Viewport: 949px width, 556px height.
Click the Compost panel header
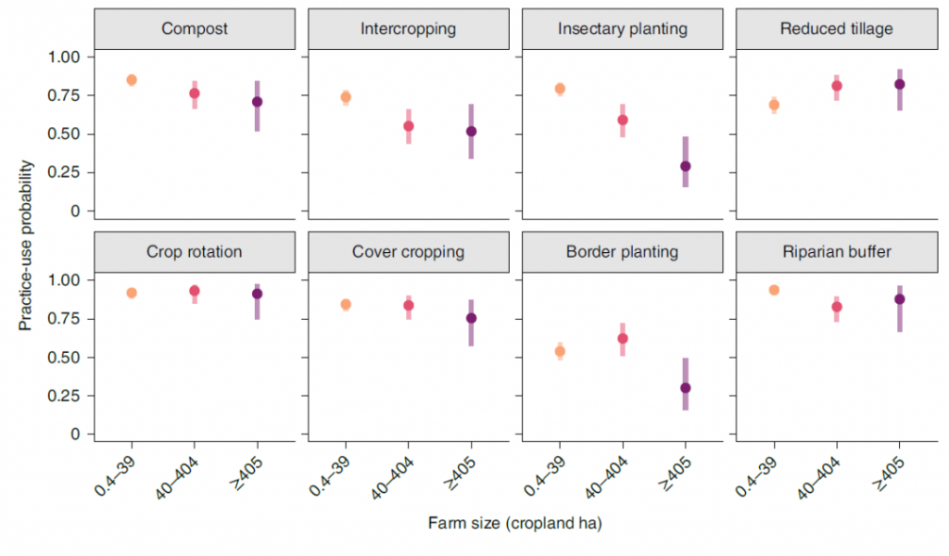195,29
